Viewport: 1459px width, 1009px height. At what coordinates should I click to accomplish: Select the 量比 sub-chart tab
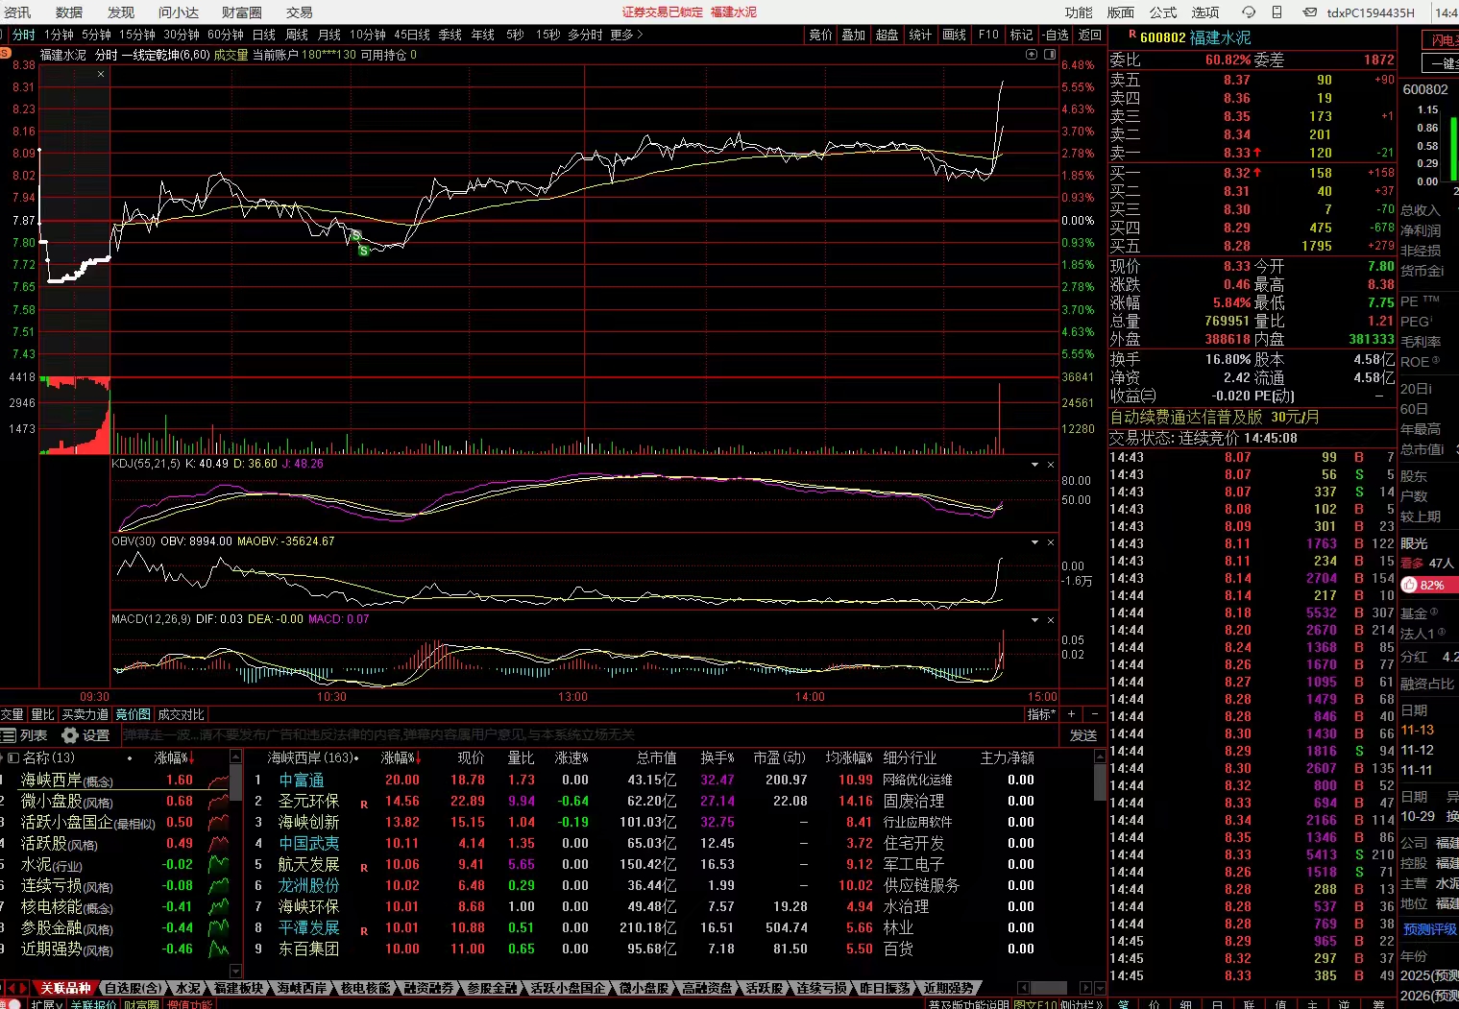42,714
